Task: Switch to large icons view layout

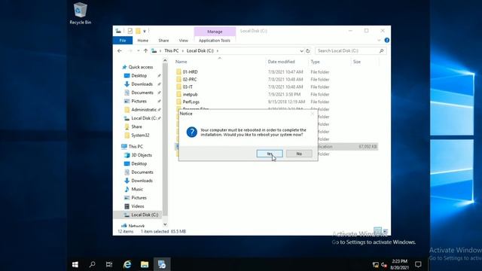Action: pyautogui.click(x=385, y=231)
